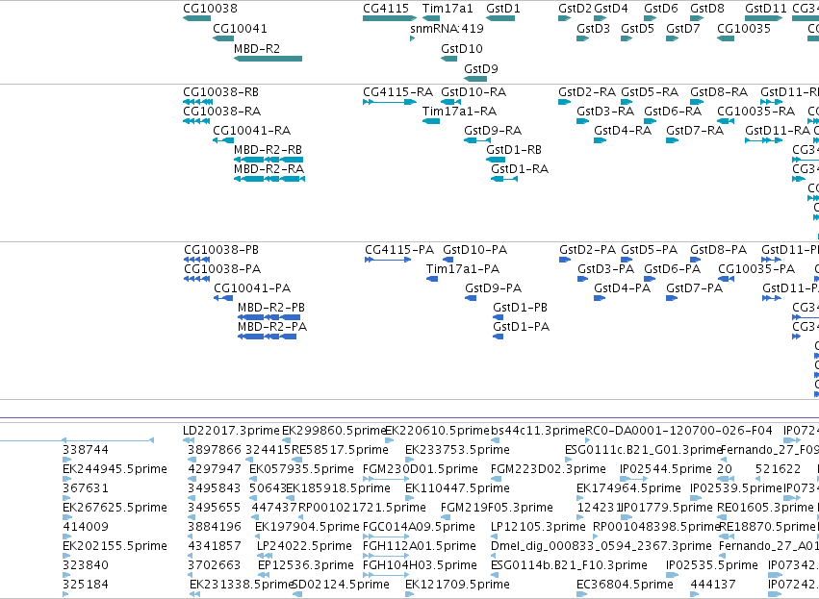Click the CG4115-PA protein label

click(399, 250)
